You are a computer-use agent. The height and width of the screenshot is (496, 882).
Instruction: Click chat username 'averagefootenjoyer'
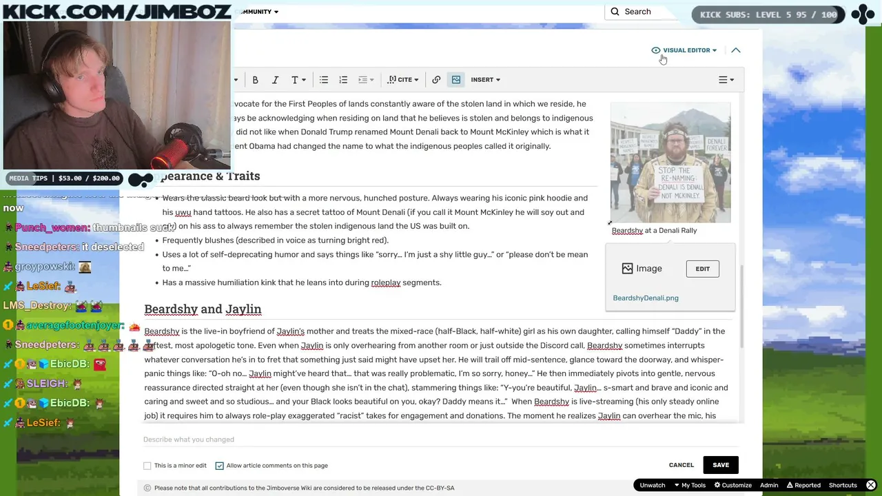coord(76,325)
